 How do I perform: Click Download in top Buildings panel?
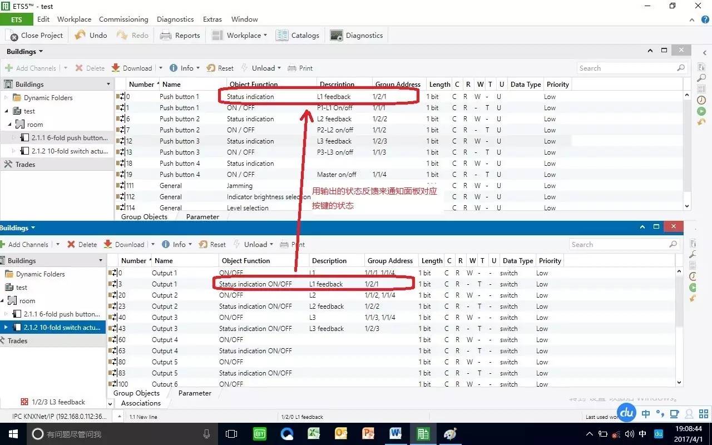[132, 68]
